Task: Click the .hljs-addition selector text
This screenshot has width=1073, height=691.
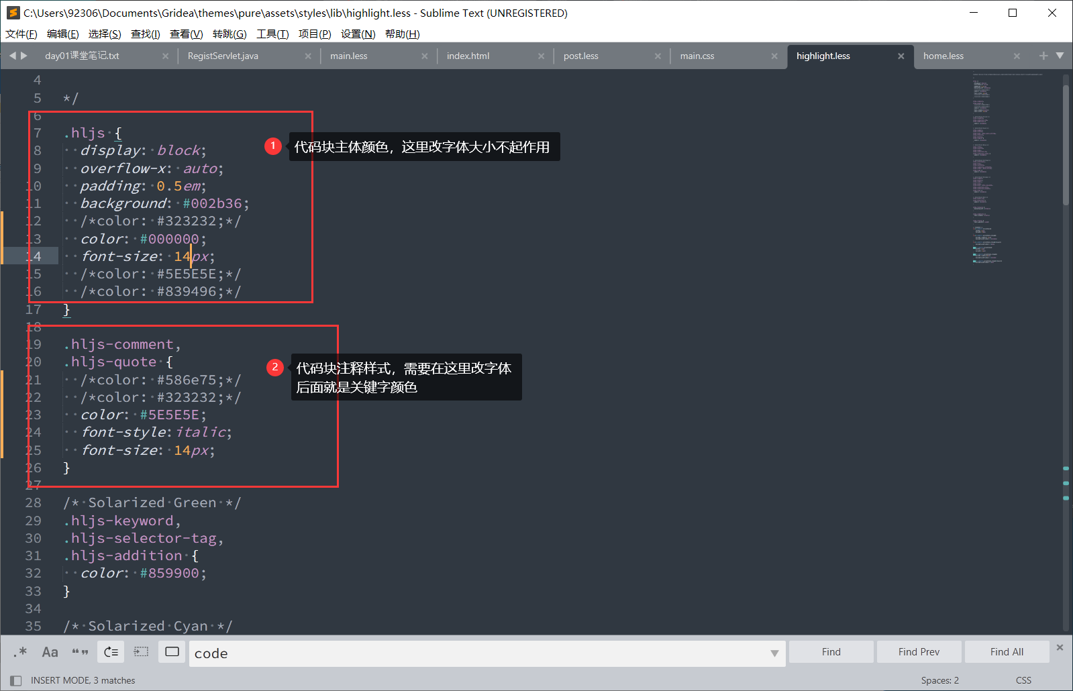Action: click(123, 555)
